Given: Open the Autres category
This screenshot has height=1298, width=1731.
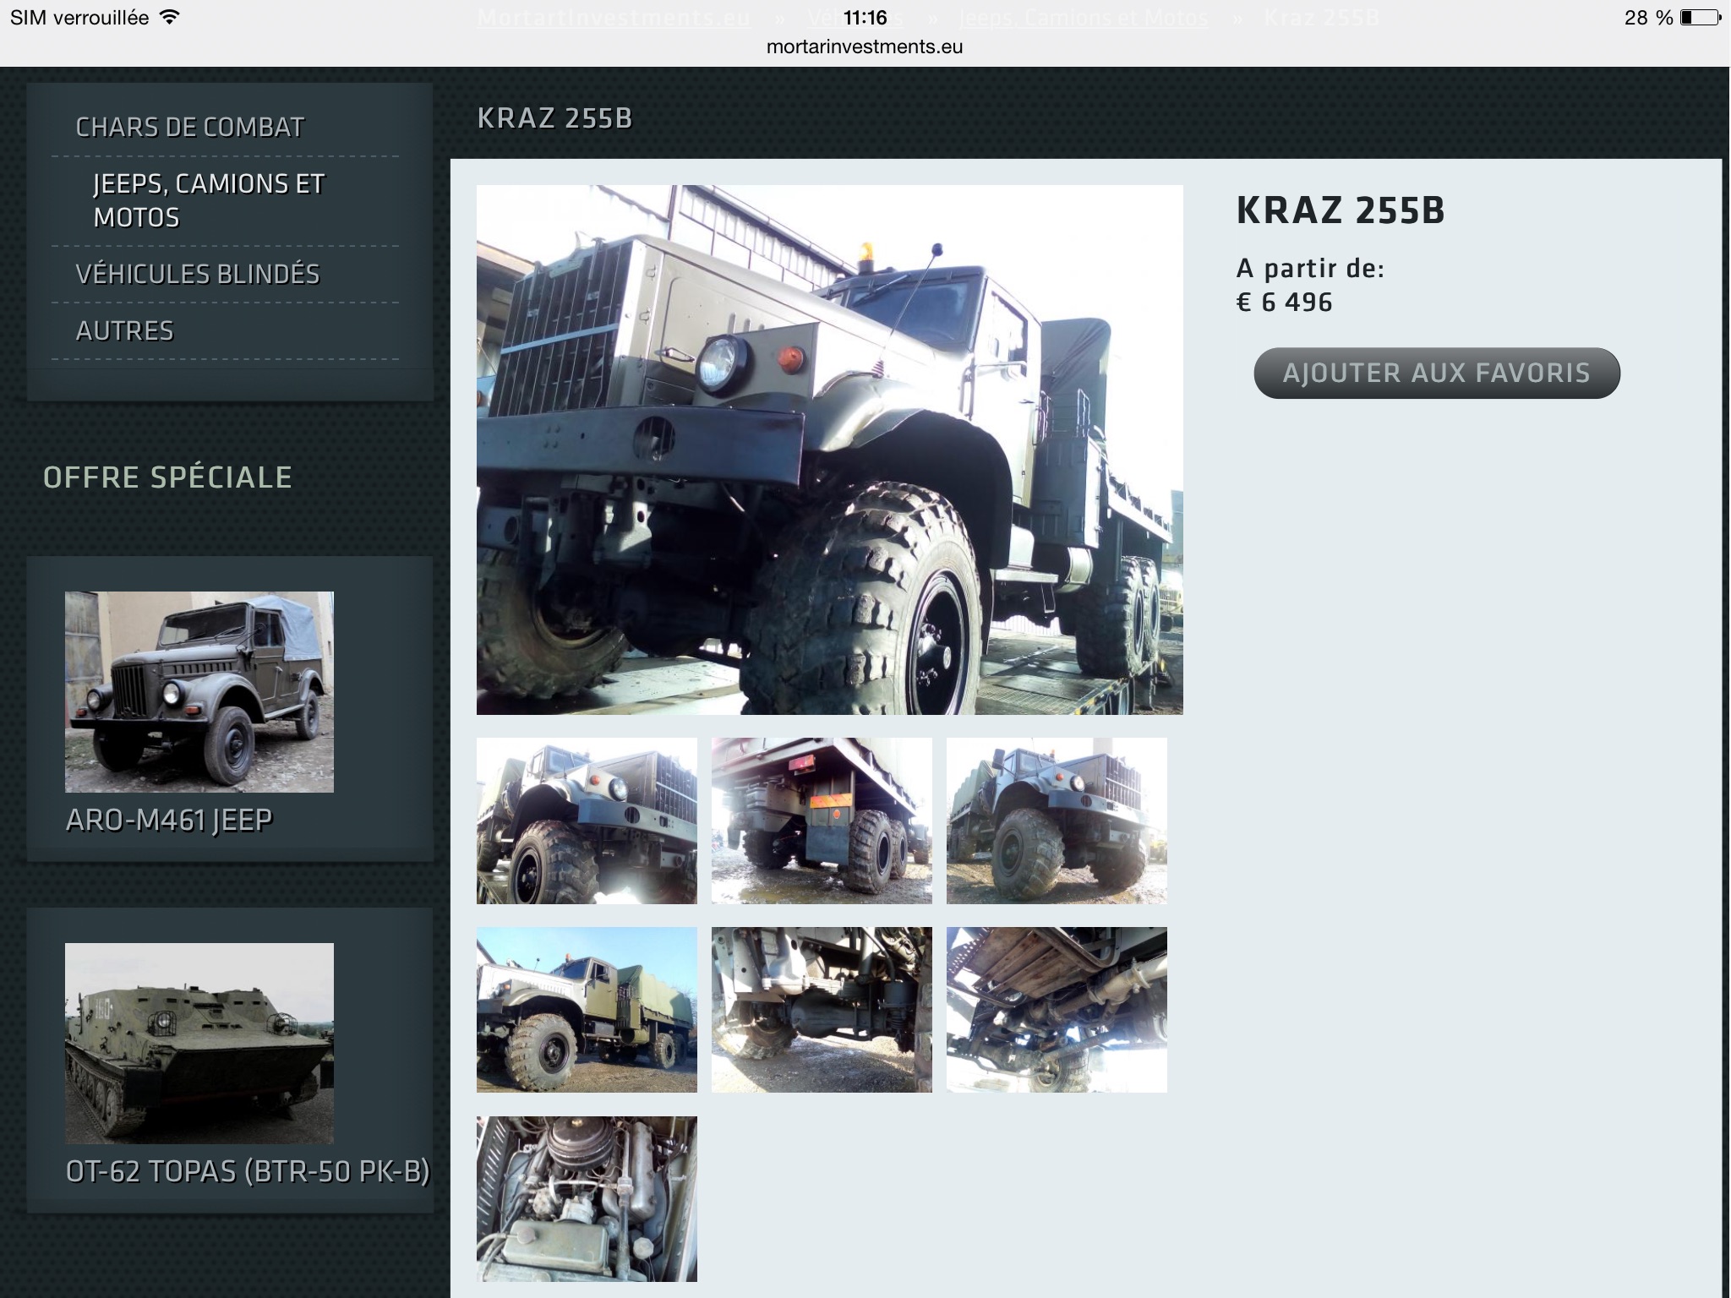Looking at the screenshot, I should (124, 330).
